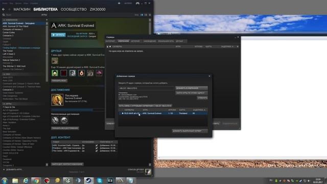
Task: Click the ARK logo icon beside game title
Action: pyautogui.click(x=54, y=26)
